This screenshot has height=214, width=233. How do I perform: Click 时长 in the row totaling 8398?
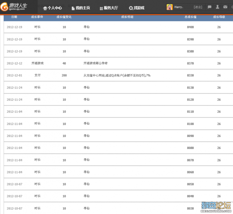(37, 39)
